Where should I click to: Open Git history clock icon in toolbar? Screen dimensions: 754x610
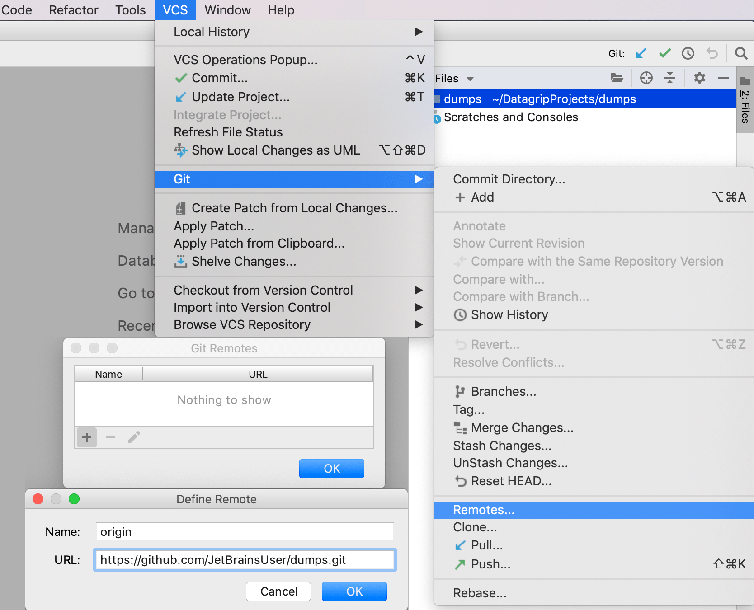pyautogui.click(x=688, y=53)
